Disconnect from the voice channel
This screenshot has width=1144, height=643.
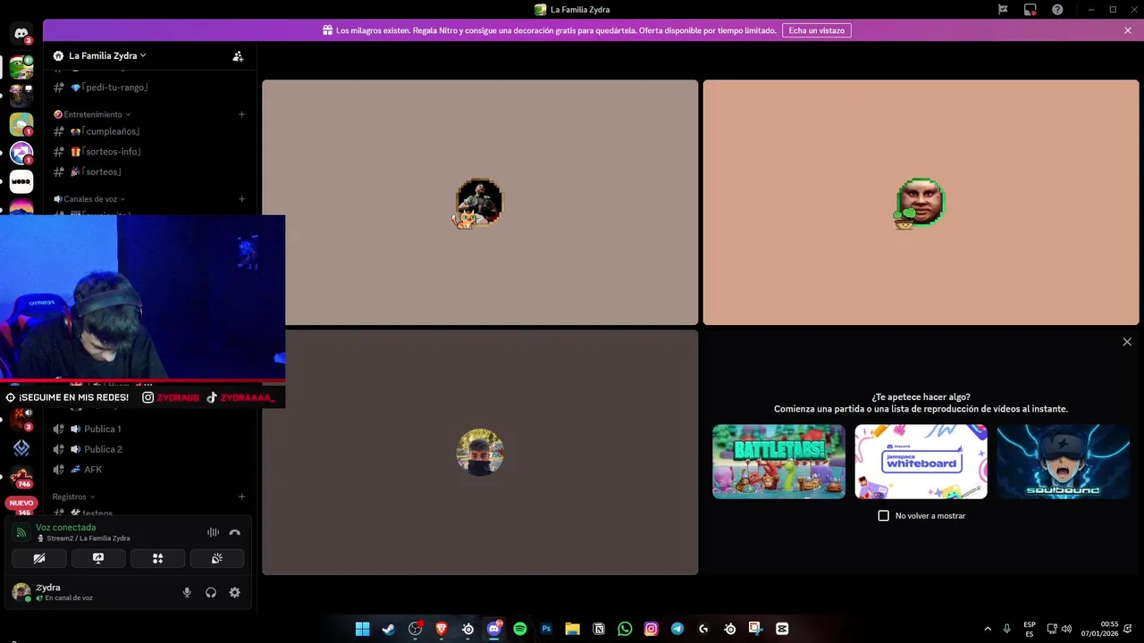235,532
